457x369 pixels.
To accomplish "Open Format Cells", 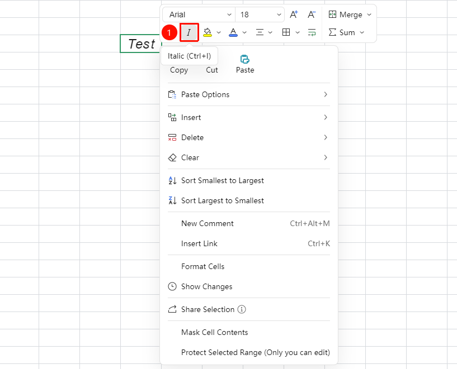I will tap(249, 266).
